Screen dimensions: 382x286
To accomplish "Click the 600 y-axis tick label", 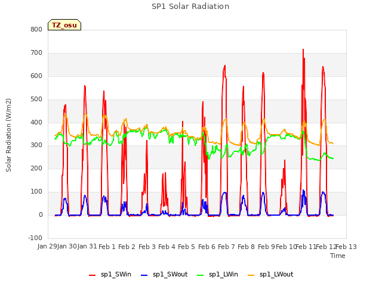I will (36, 76).
